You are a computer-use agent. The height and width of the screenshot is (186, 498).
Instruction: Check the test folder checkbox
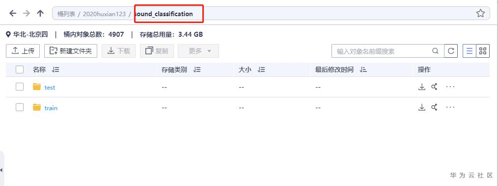(x=20, y=87)
